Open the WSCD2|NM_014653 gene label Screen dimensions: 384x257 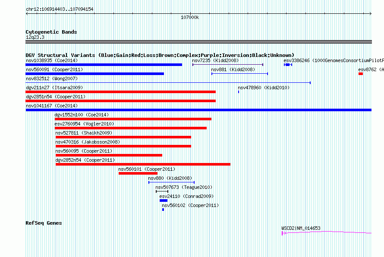[x=301, y=228]
